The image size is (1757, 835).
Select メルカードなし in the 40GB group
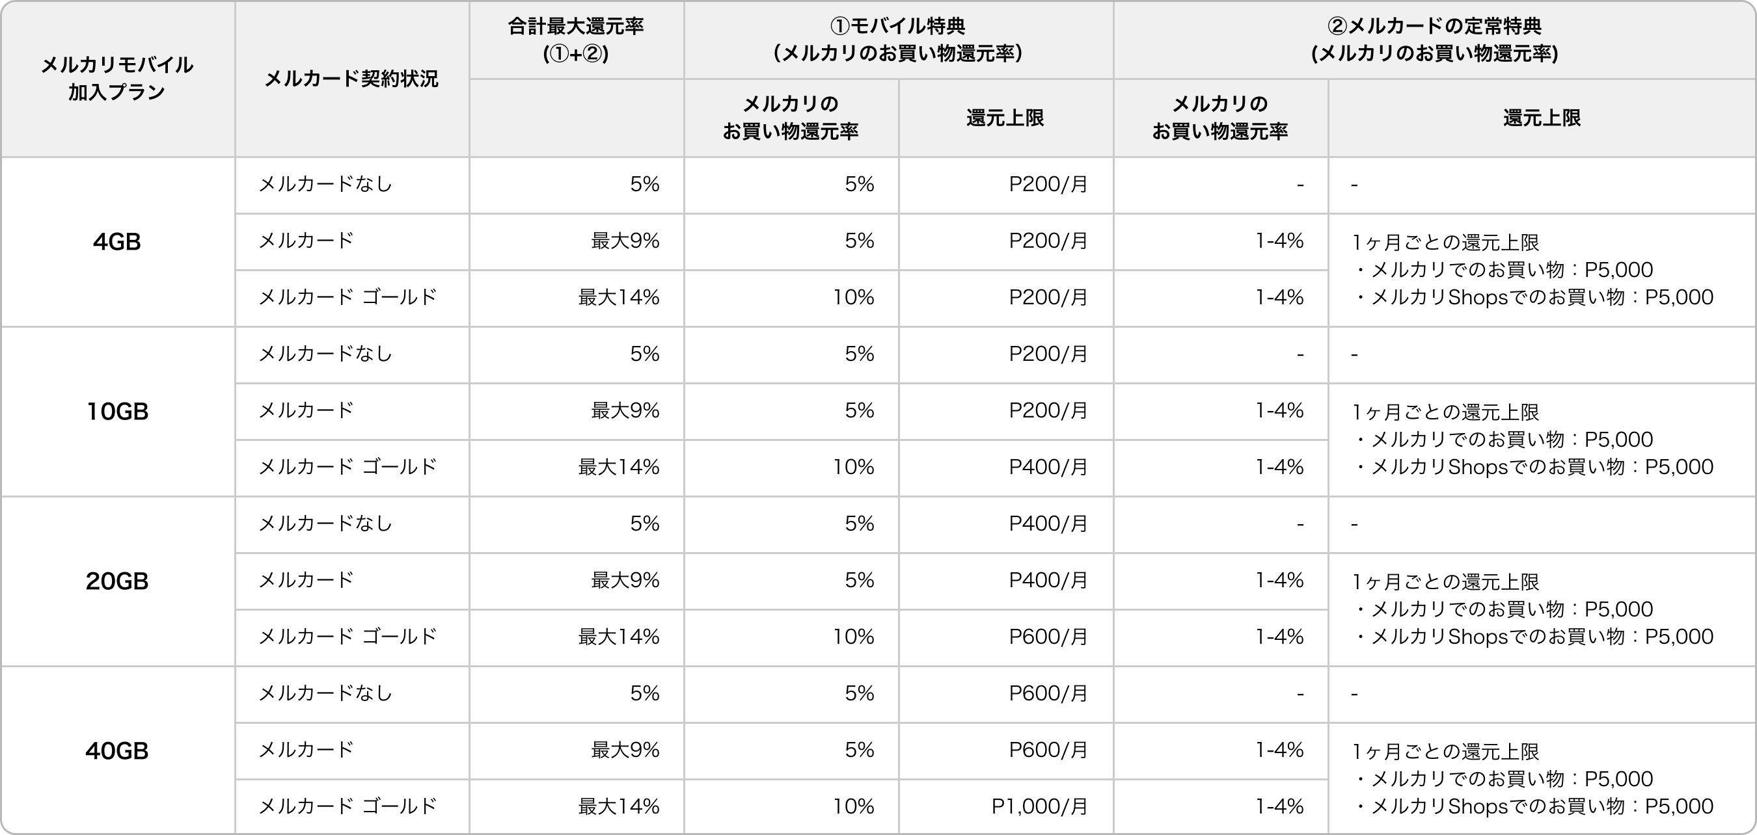point(326,694)
